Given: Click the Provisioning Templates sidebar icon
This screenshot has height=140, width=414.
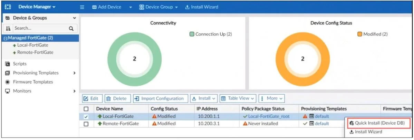Looking at the screenshot, I should click(x=8, y=73).
